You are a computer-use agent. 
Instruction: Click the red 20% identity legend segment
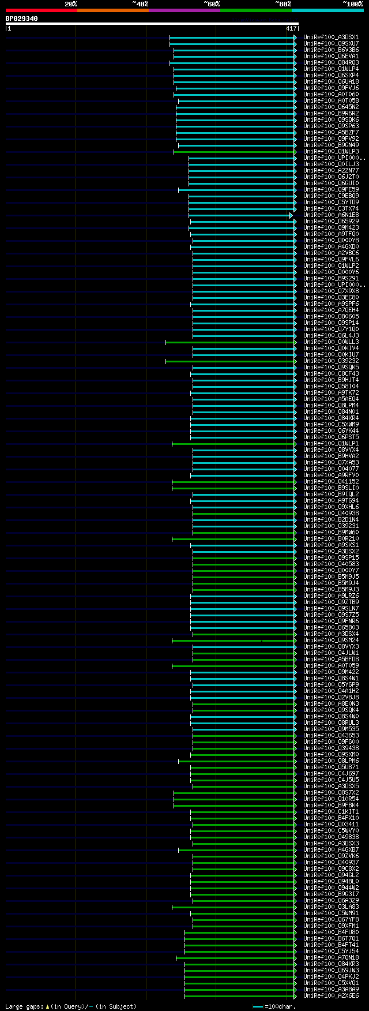coord(42,10)
